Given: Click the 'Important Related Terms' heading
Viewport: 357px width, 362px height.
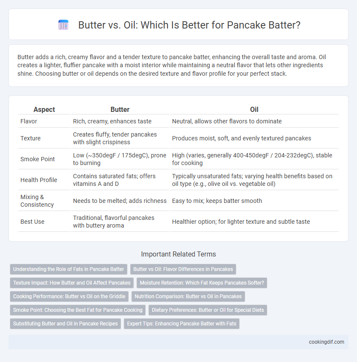Looking at the screenshot, I should click(x=178, y=254).
